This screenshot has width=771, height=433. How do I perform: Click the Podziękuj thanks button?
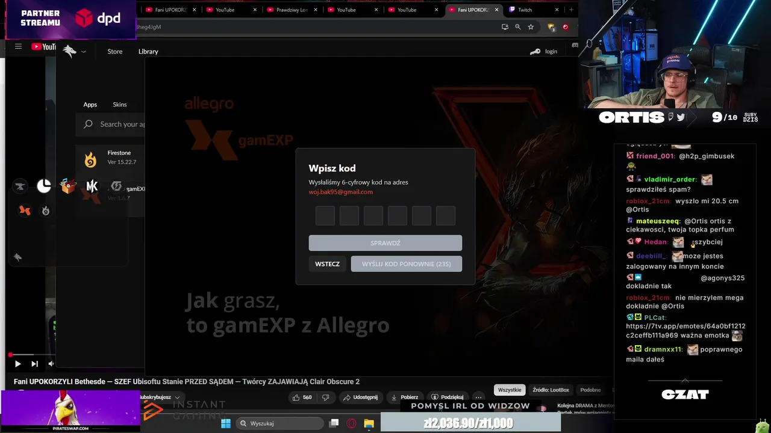pos(448,397)
